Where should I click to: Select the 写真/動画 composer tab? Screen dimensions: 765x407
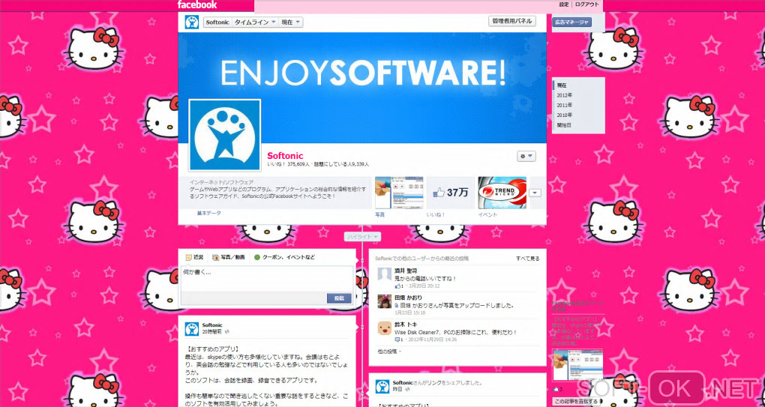click(x=229, y=257)
